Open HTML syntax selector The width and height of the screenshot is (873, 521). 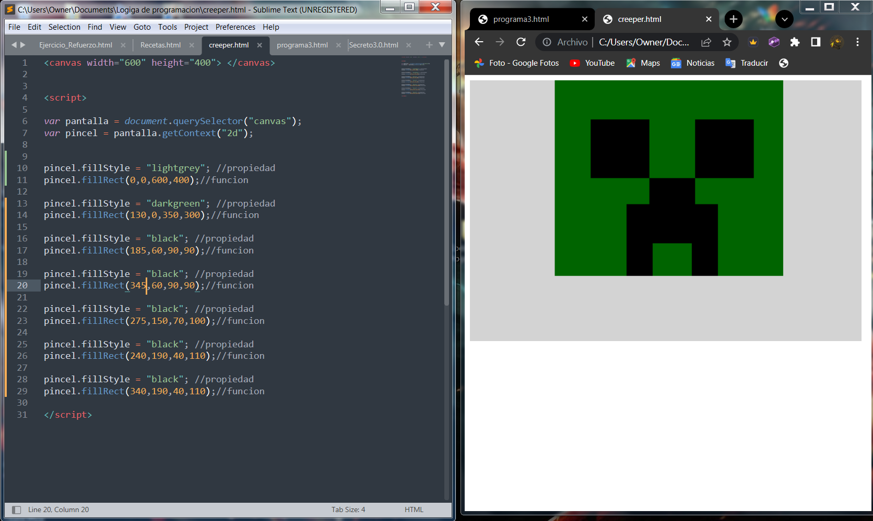[414, 510]
